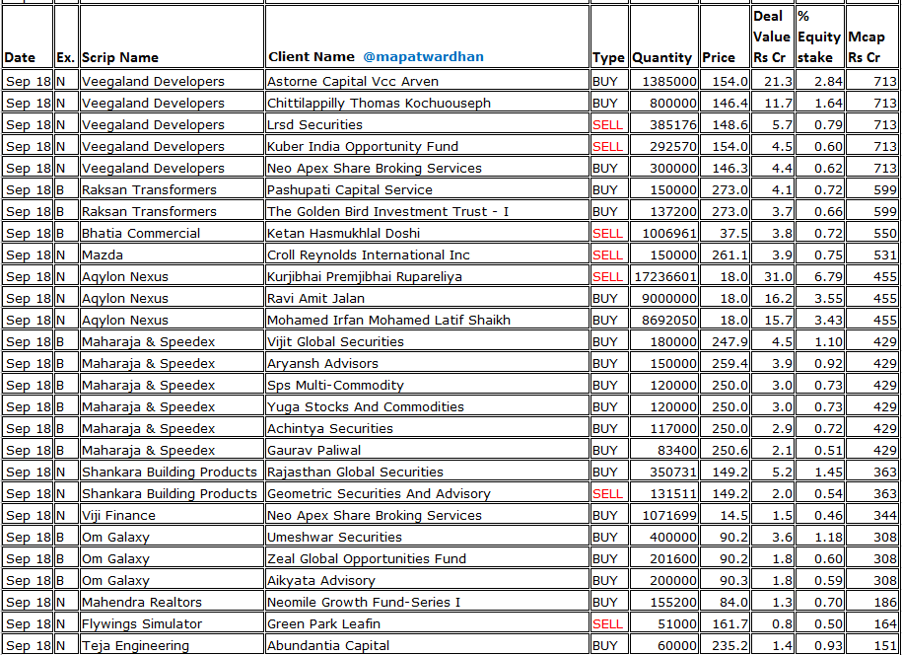Click client Sps Multi-Commodity
Image resolution: width=902 pixels, height=655 pixels.
pyautogui.click(x=335, y=385)
